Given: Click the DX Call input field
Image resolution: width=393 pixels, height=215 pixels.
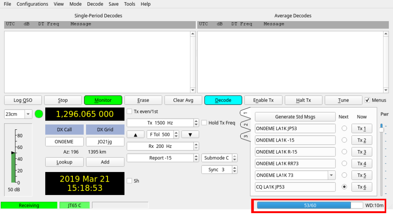Looking at the screenshot, I should coord(64,142).
